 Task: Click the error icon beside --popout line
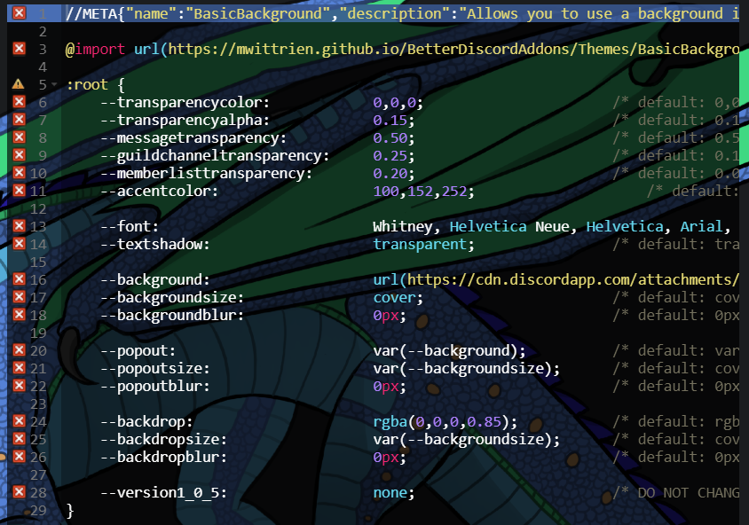tap(19, 350)
